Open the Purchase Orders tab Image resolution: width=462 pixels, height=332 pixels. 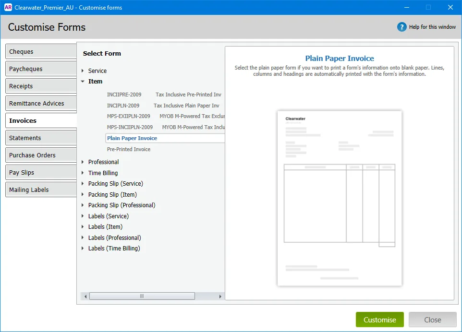tap(41, 155)
